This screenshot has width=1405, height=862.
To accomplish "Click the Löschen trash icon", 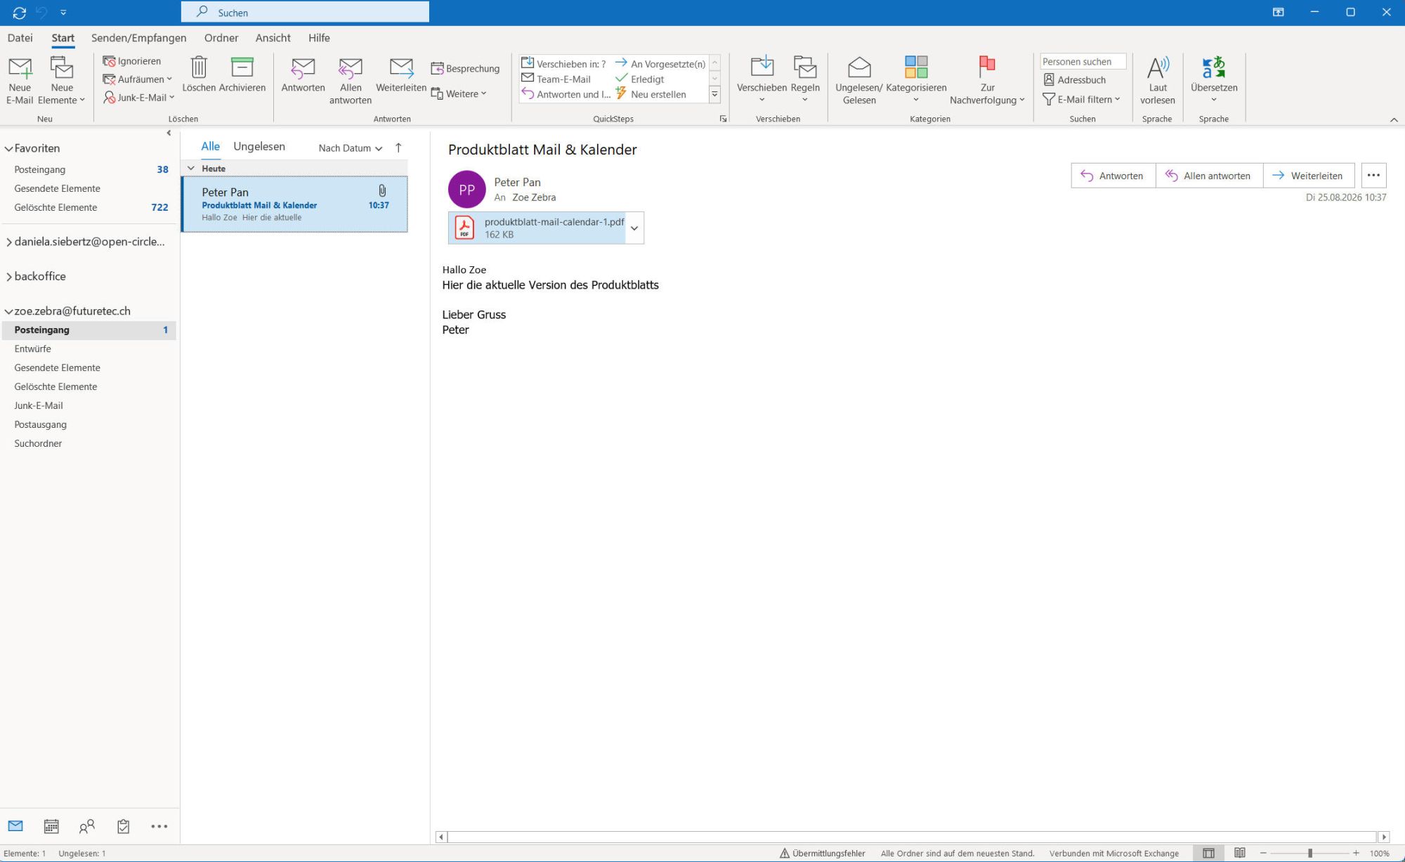I will coord(199,68).
